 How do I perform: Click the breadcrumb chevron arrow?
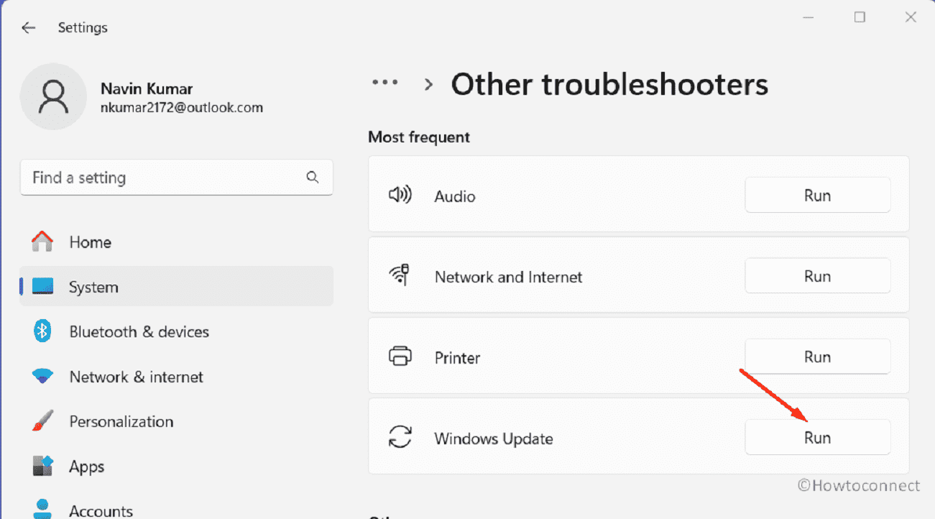428,85
